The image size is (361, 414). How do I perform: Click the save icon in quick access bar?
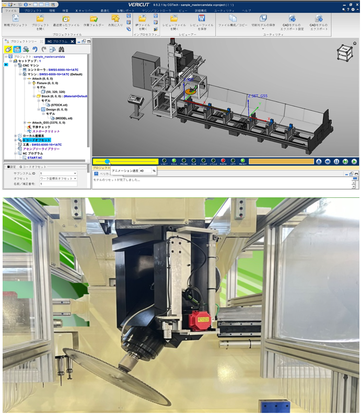coord(10,5)
